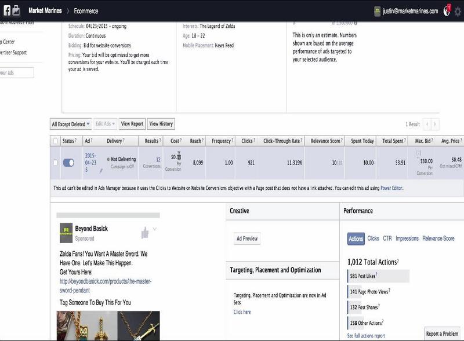The image size is (464, 341).
Task: Click the pendant product image thumbnail
Action: pos(86,325)
